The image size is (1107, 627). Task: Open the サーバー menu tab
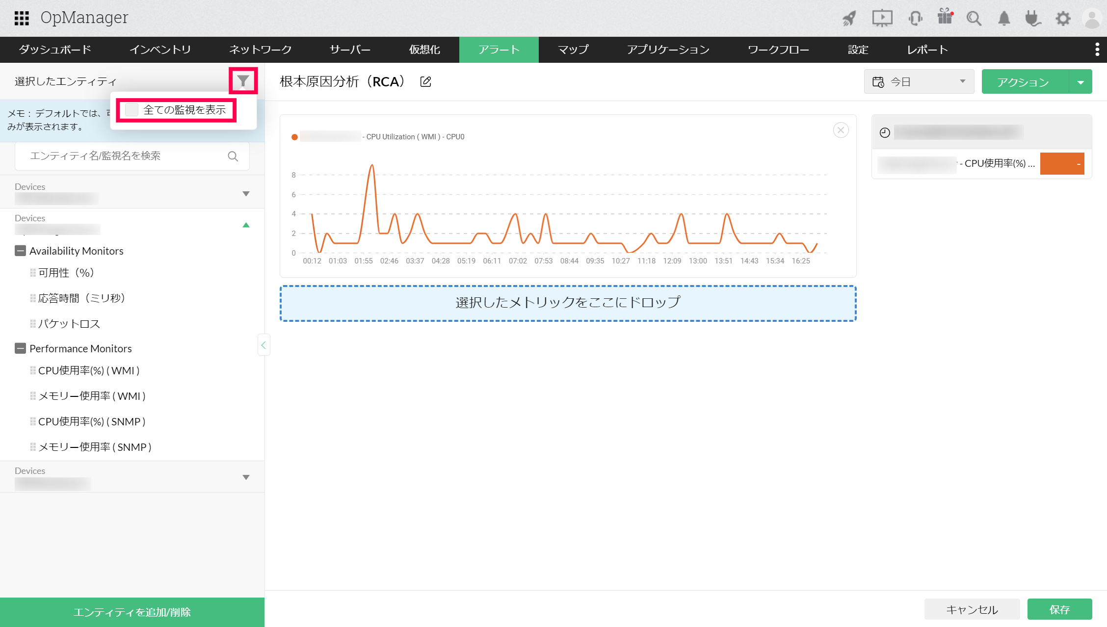(x=350, y=50)
